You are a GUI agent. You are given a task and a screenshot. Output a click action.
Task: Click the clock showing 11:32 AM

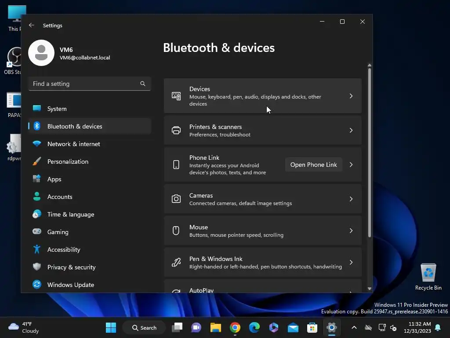[417, 327]
